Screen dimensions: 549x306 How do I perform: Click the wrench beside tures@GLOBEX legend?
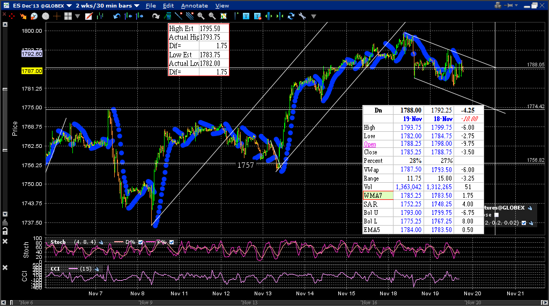(x=530, y=208)
